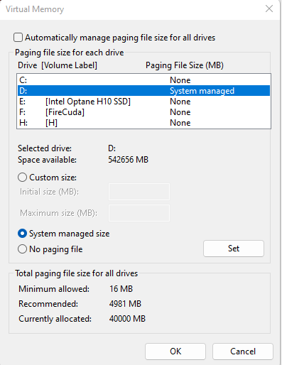Click the Paging File Size (MB) column header

(x=185, y=65)
